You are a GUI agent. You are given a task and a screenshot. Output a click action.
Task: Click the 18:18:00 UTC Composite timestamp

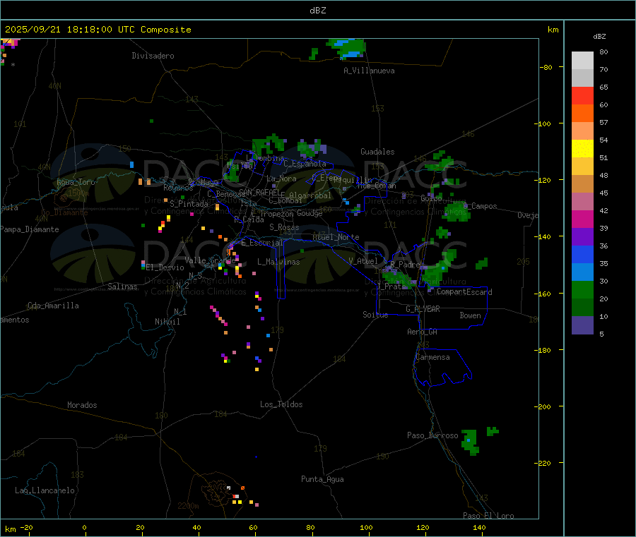pos(98,30)
